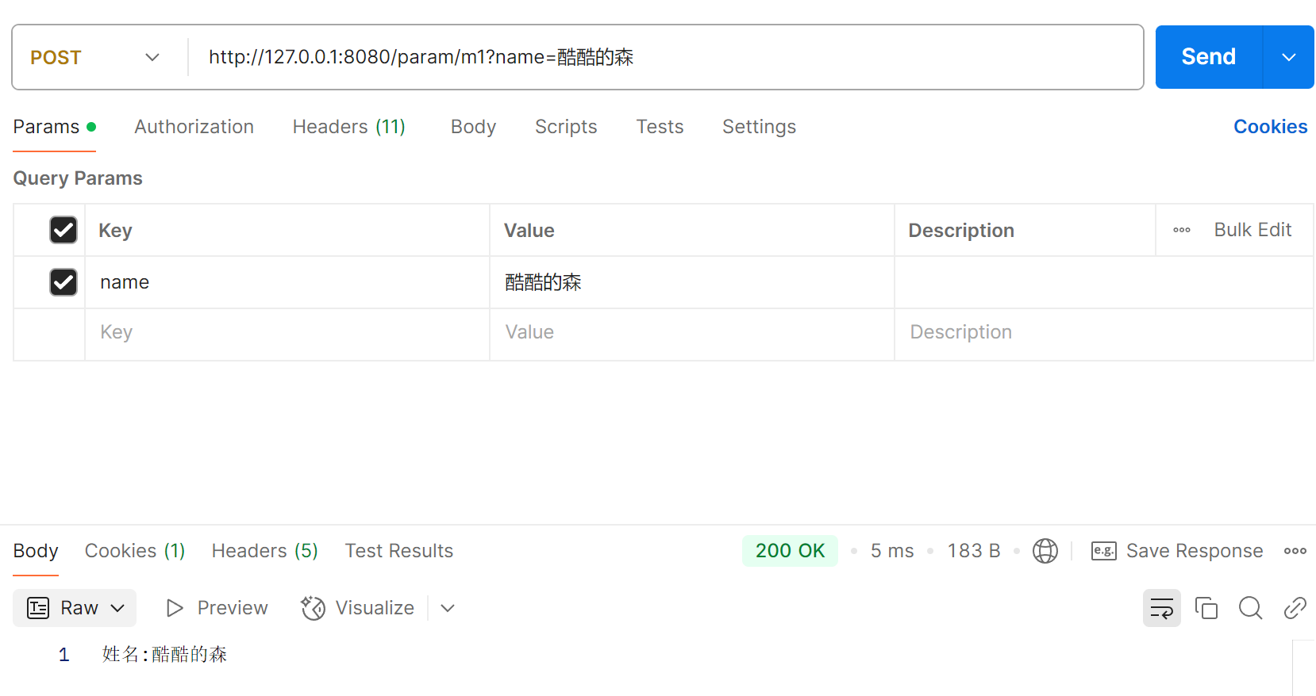
Task: Expand the dropdown chevron next to Visualize
Action: pyautogui.click(x=448, y=608)
